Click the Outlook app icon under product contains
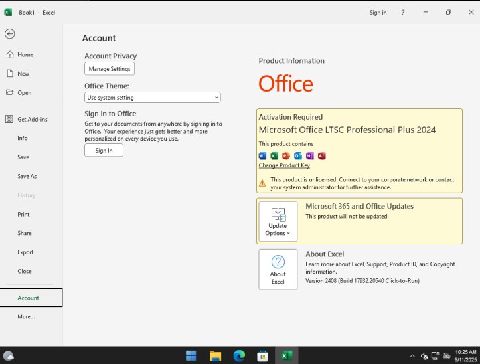Viewport: 480px width, 364px height. [298, 156]
